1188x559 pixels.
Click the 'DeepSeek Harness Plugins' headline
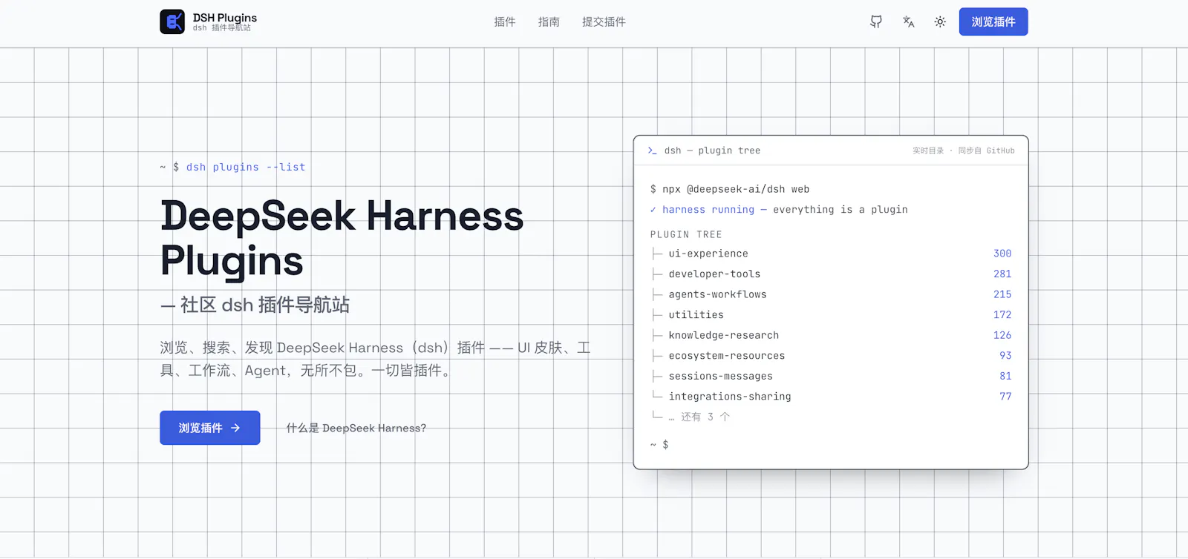pyautogui.click(x=342, y=238)
